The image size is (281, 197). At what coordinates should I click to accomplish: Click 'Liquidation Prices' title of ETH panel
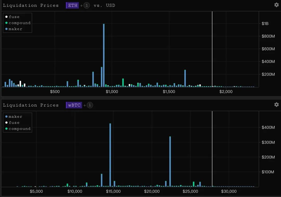[x=31, y=5]
